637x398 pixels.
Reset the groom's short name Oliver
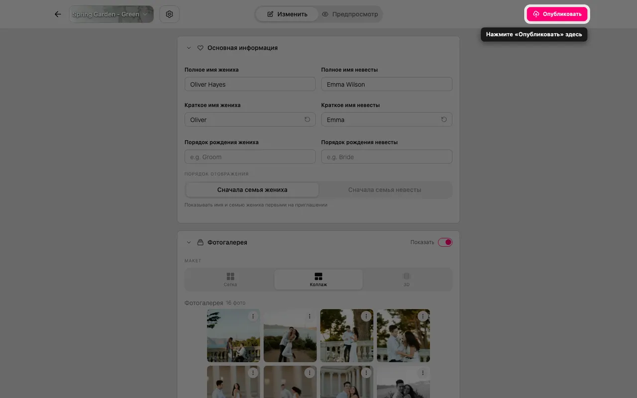click(x=307, y=119)
